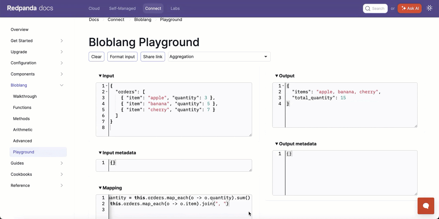Open the Aggregation examples dropdown
Image resolution: width=439 pixels, height=219 pixels.
click(219, 57)
